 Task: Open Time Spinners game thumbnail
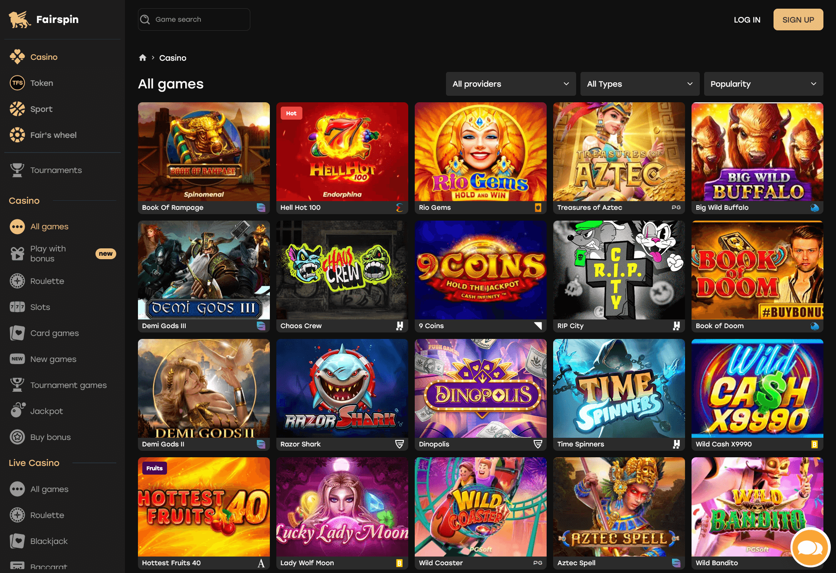[619, 388]
